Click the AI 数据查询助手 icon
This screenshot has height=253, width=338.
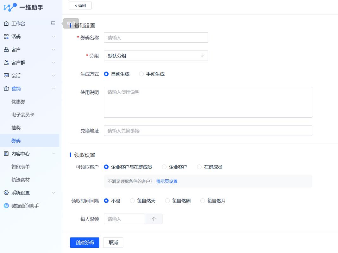[6, 206]
